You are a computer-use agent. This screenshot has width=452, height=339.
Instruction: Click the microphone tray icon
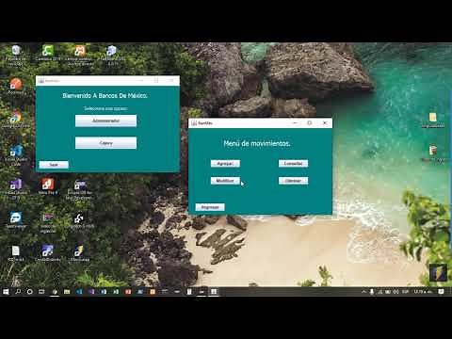pos(372,292)
